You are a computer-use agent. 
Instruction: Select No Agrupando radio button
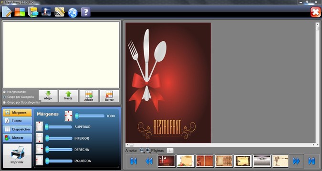(4, 92)
